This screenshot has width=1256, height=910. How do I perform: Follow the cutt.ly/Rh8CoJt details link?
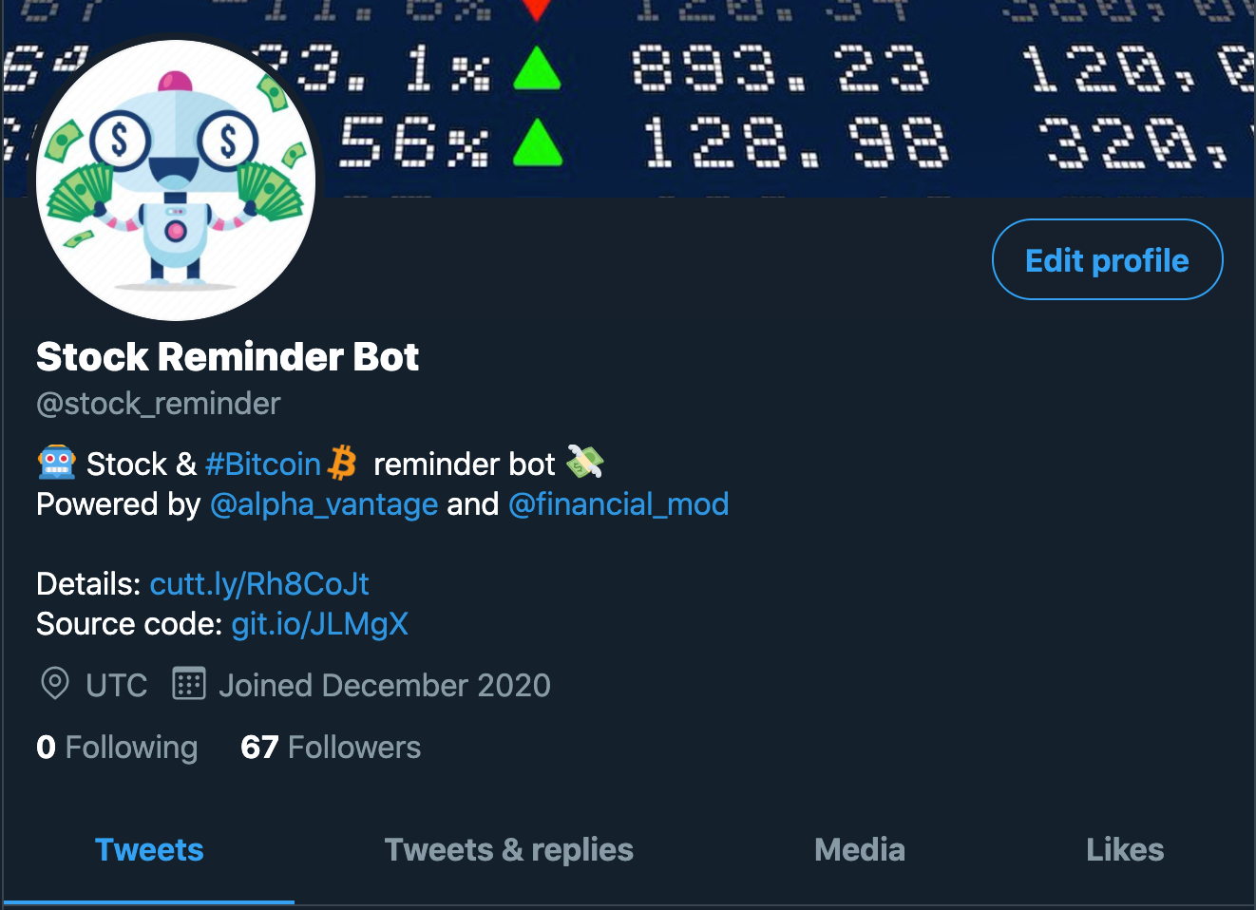pos(259,583)
